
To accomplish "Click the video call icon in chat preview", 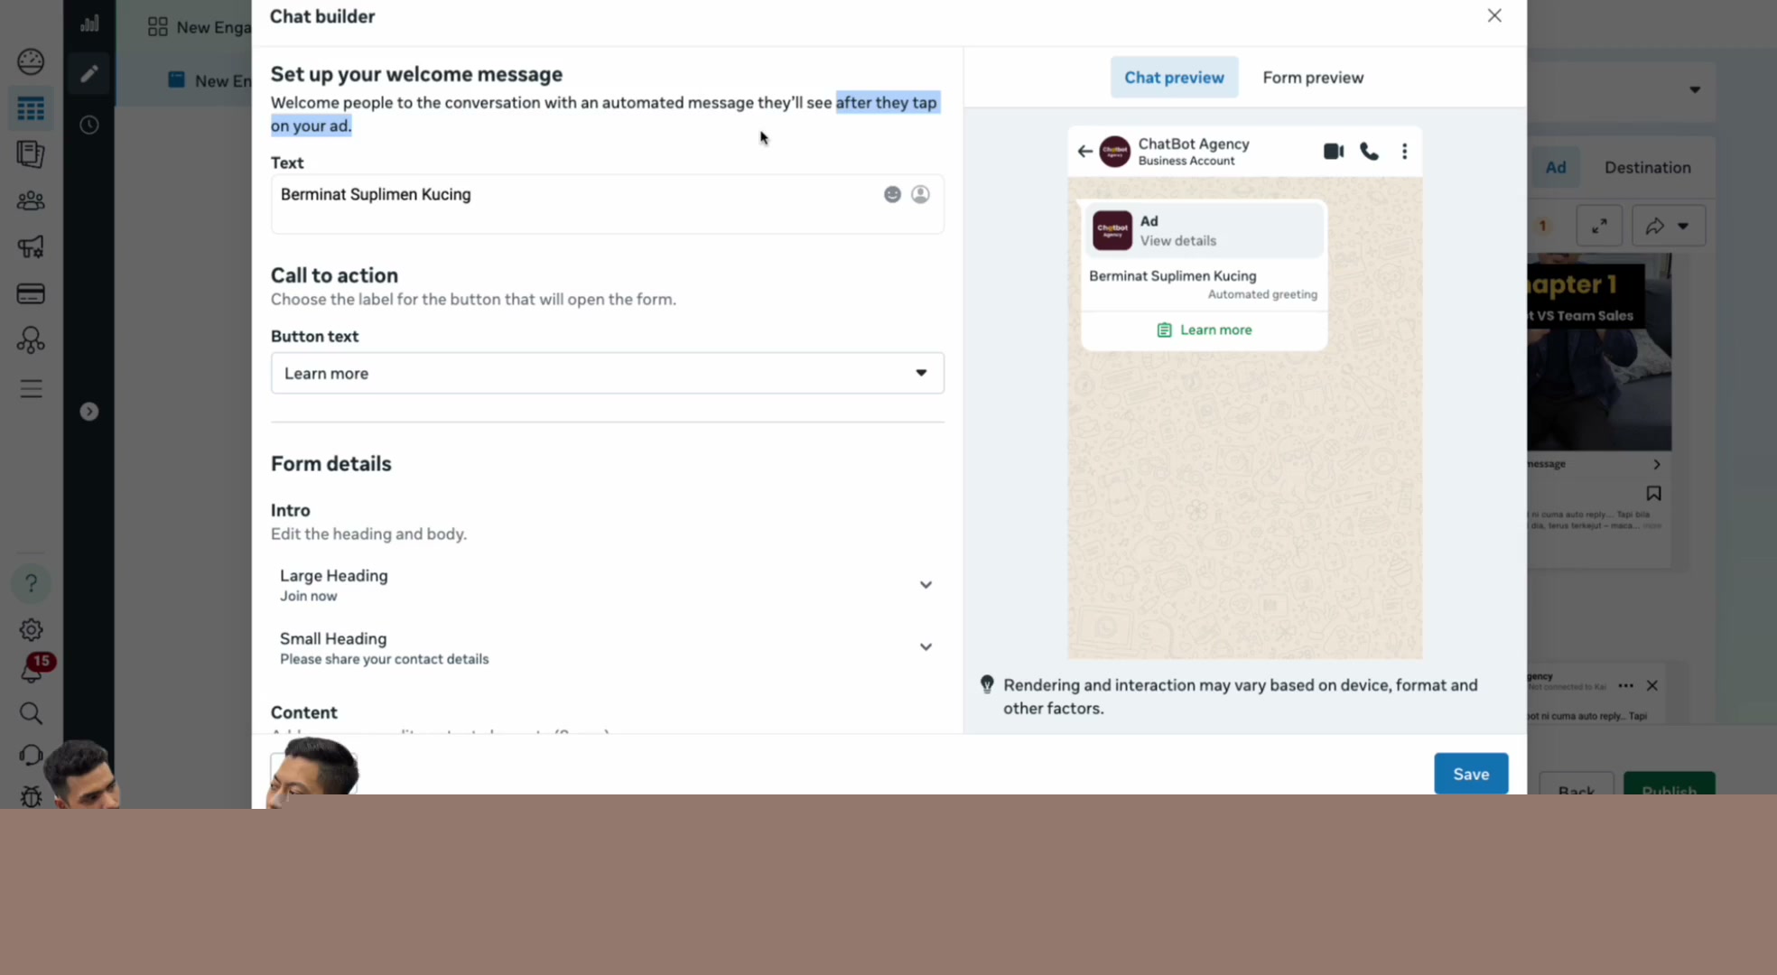I will [x=1334, y=151].
